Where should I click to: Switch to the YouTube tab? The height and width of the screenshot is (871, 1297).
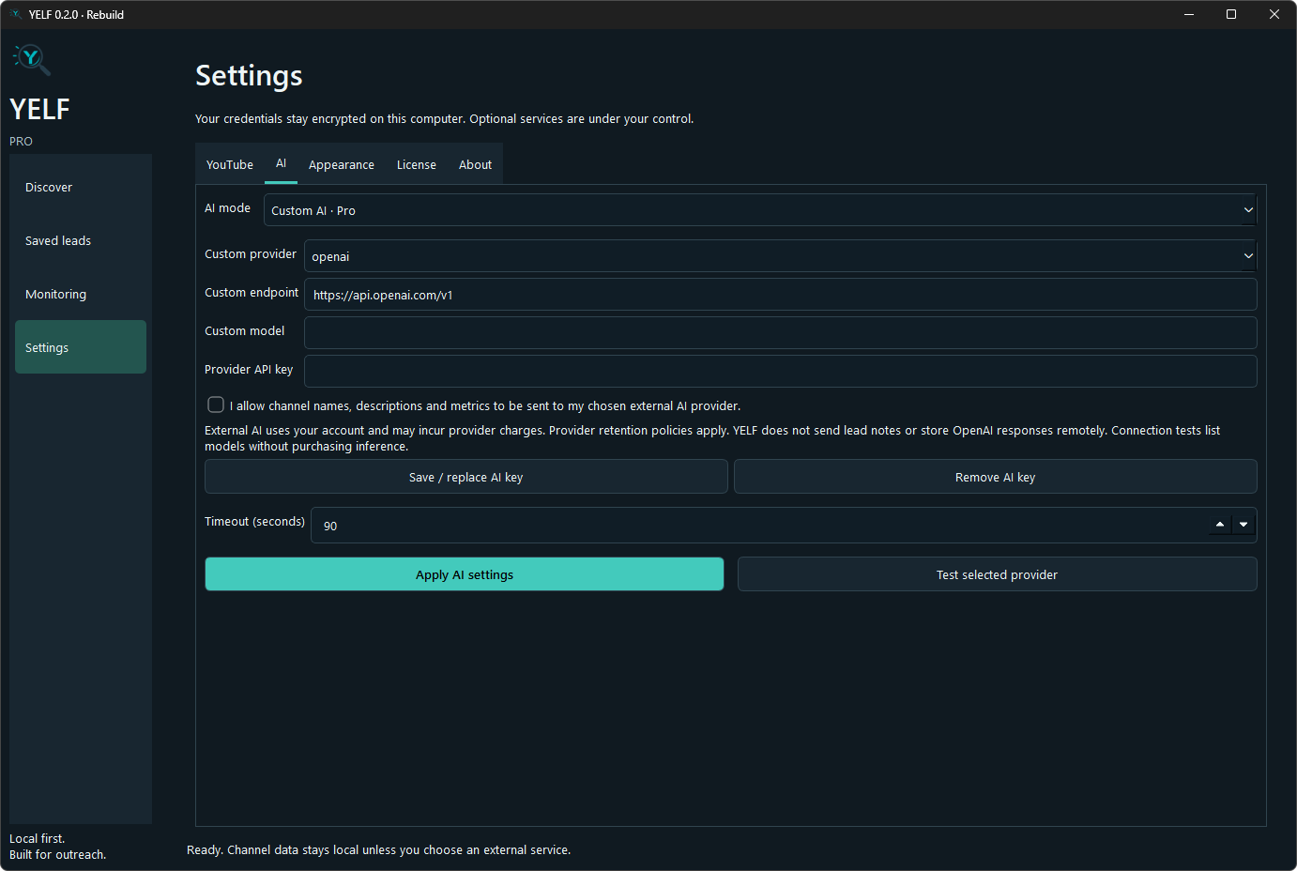point(230,164)
